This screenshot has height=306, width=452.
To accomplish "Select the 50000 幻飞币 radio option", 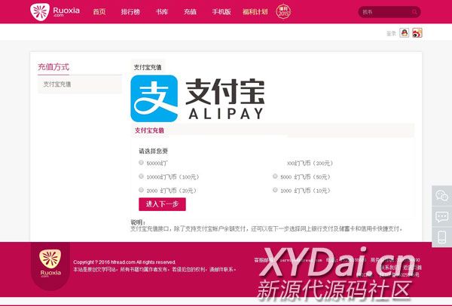I will pos(141,162).
